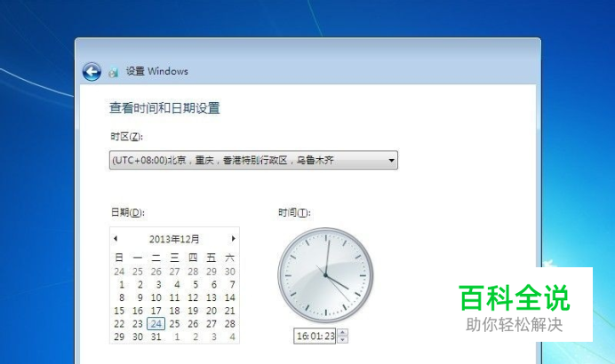This screenshot has height=364, width=615.
Task: Select December 23 in calendar
Action: pos(138,324)
